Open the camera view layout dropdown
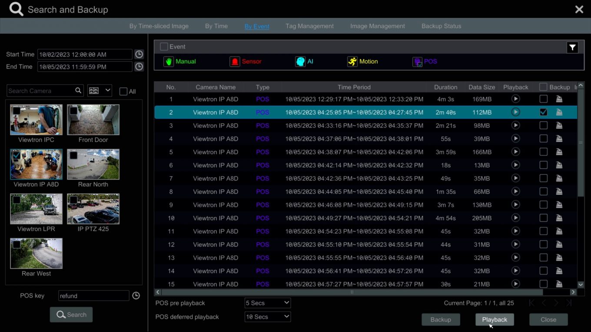Viewport: 591px width, 332px height. point(100,91)
